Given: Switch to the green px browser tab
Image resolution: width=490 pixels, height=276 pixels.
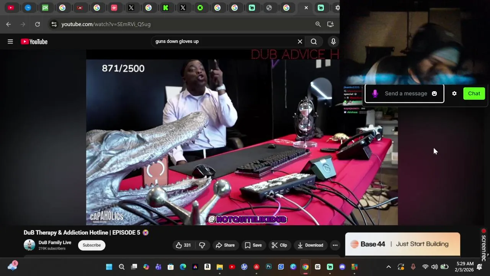Looking at the screenshot, I should [x=45, y=8].
